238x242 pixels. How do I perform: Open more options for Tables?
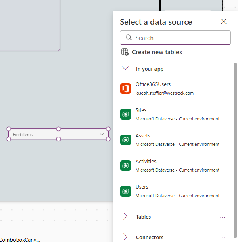[222, 217]
